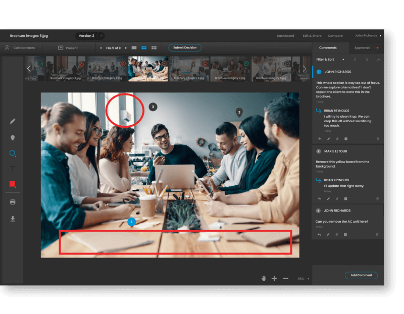Open the print option
This screenshot has width=404, height=314.
point(13,202)
